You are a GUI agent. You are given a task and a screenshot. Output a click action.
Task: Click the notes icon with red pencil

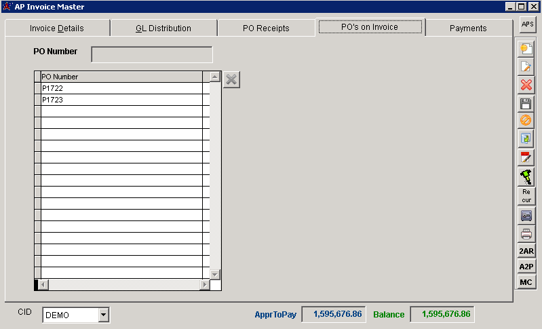(x=526, y=157)
